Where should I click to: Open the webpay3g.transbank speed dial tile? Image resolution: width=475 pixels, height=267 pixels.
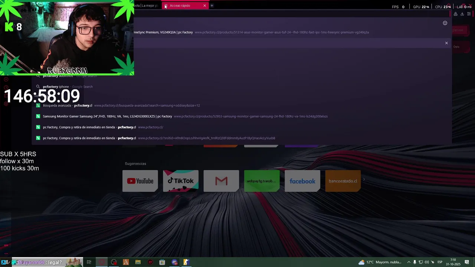262,181
